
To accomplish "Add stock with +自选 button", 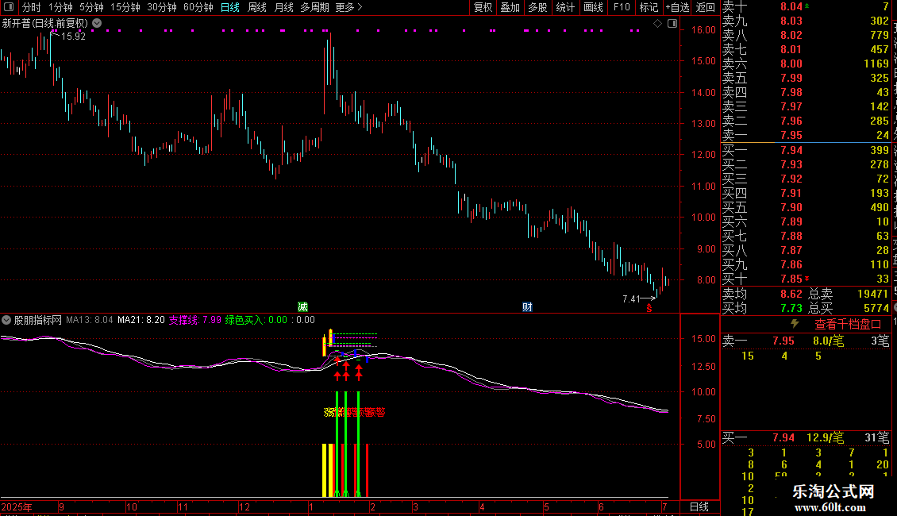I will pyautogui.click(x=678, y=7).
